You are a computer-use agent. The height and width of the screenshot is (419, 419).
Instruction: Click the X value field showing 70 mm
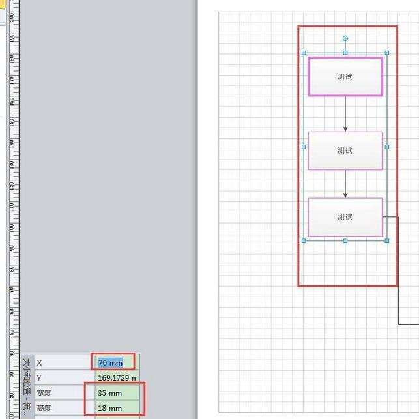click(x=117, y=362)
